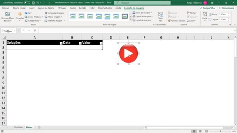Click the Undo arrow icon
Viewport: 237px width, 133px height.
pyautogui.click(x=38, y=3)
